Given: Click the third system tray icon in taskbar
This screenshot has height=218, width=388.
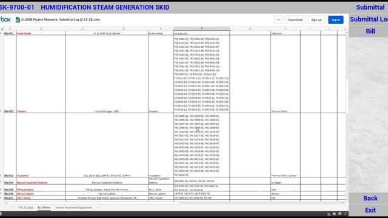Looking at the screenshot, I should 340,214.
